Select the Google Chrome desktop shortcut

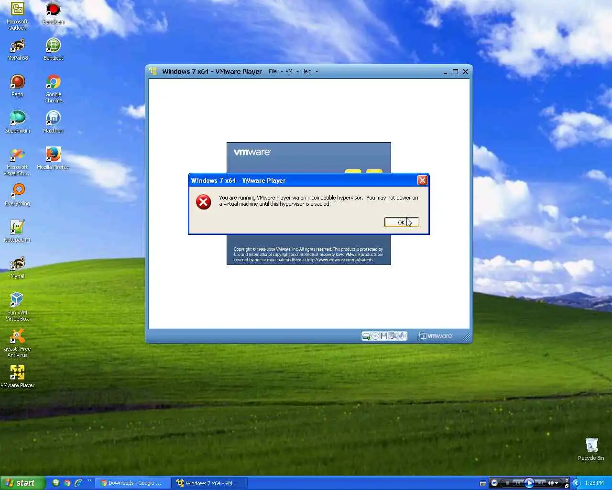53,89
